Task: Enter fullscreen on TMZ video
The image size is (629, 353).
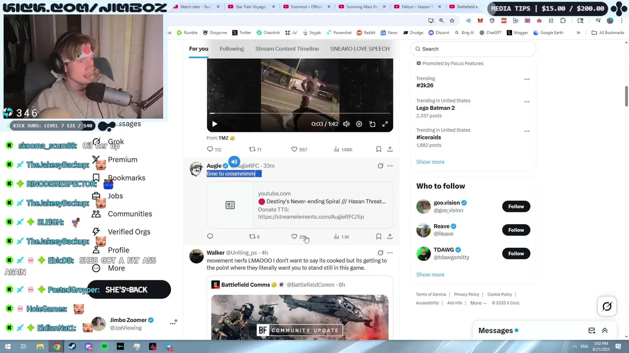Action: point(385,124)
